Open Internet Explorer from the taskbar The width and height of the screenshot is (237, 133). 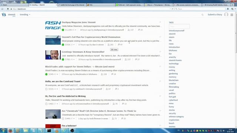click(x=64, y=130)
